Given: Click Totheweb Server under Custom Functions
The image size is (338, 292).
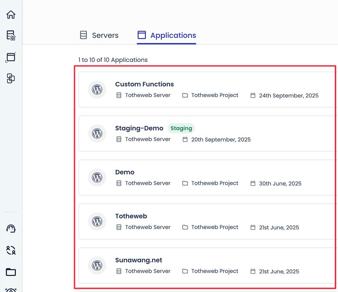Looking at the screenshot, I should coord(147,95).
